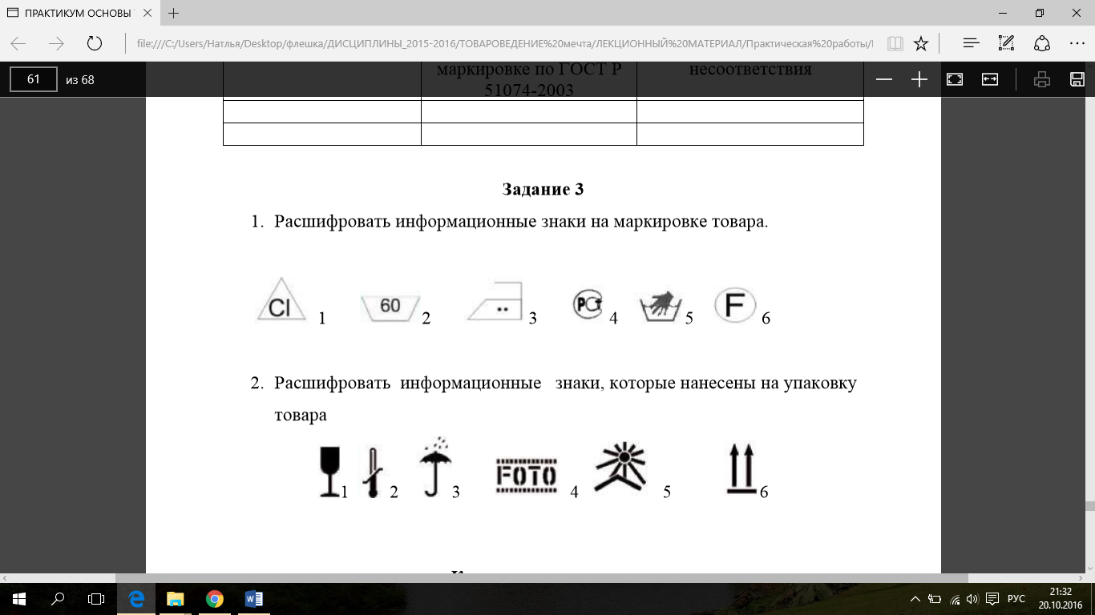Zoom in PDF with plus button
This screenshot has height=615, width=1095.
(x=919, y=79)
